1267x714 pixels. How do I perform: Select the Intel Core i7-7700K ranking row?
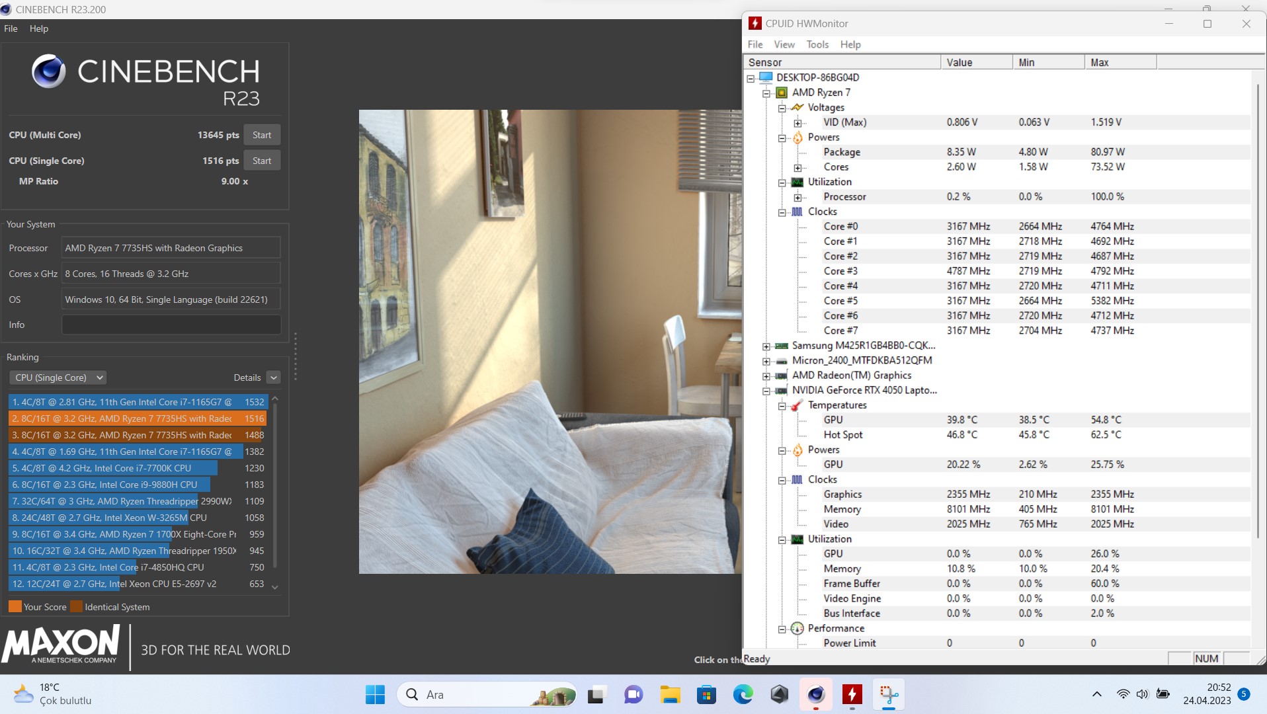pyautogui.click(x=138, y=468)
